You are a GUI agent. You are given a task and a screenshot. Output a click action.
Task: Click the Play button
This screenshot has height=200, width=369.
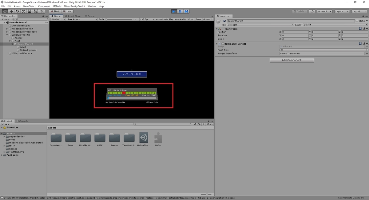(174, 11)
